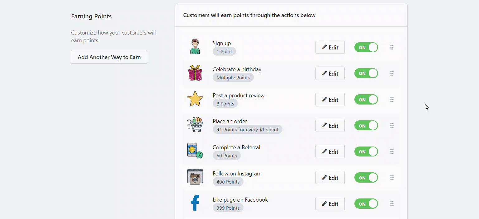This screenshot has width=479, height=219.
Task: Click the product review star icon
Action: (195, 99)
